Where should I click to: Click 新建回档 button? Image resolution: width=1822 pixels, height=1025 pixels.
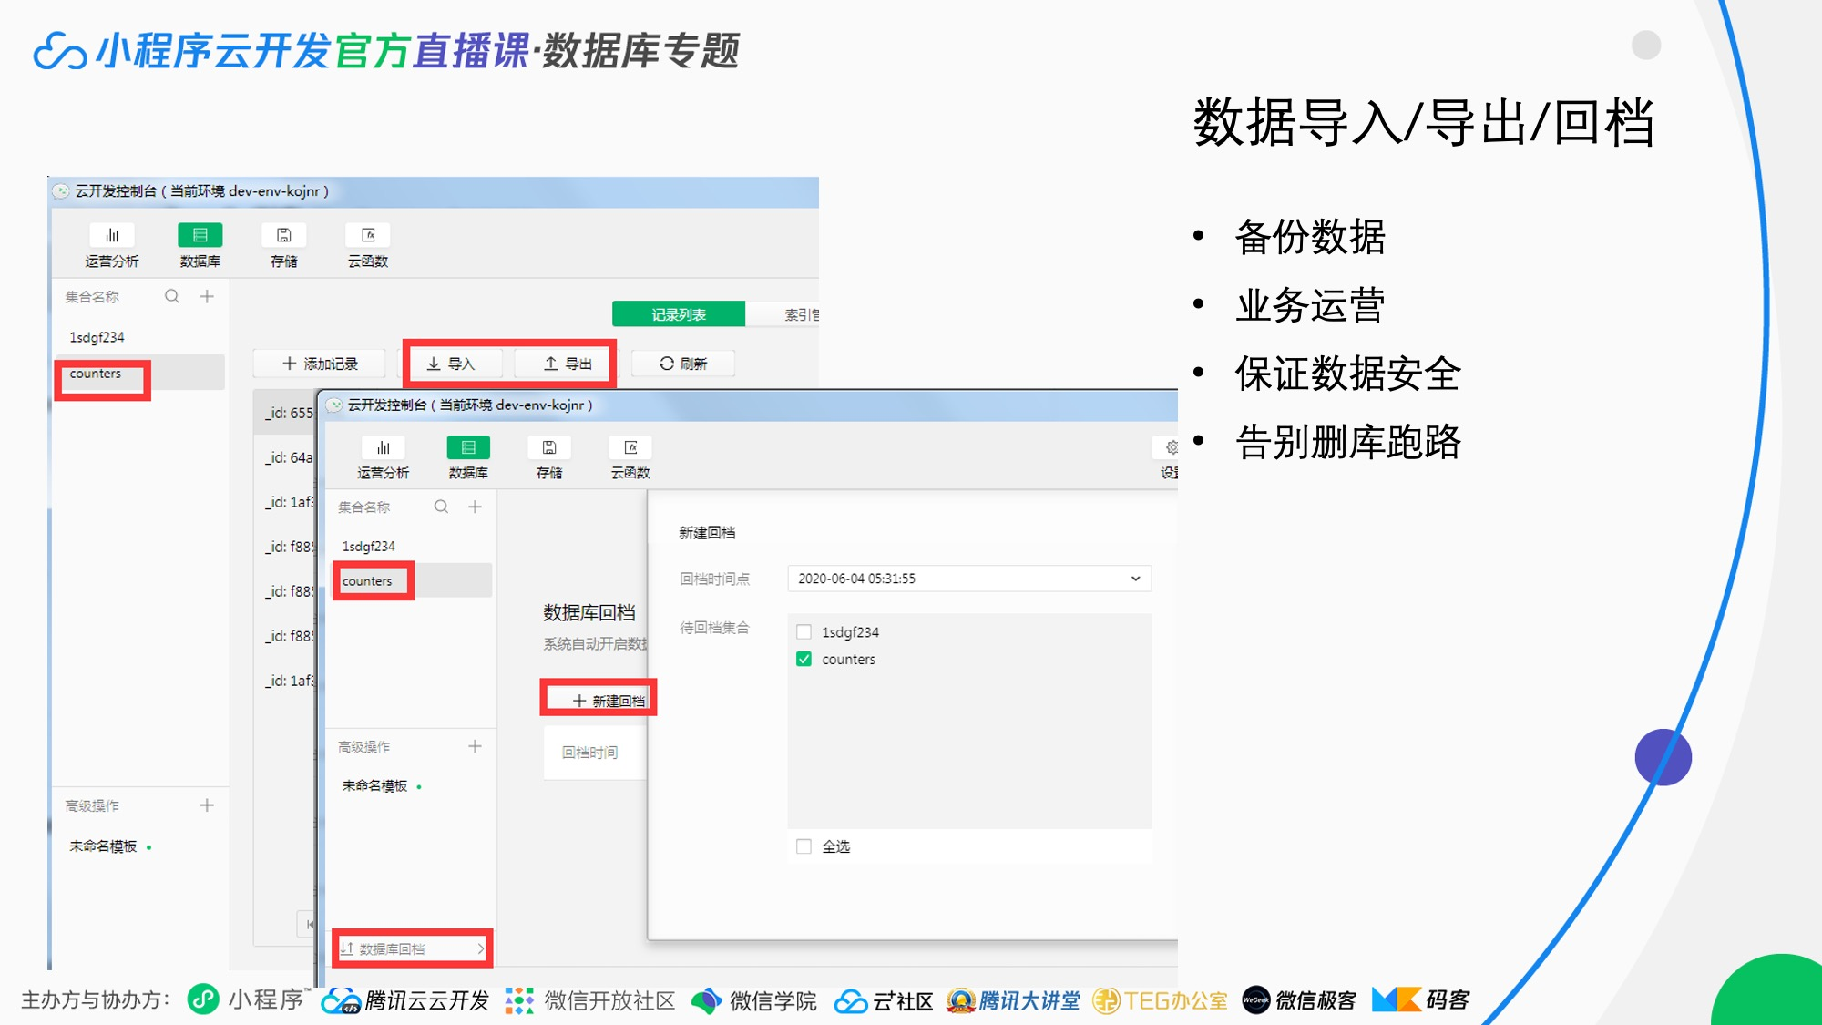[608, 701]
